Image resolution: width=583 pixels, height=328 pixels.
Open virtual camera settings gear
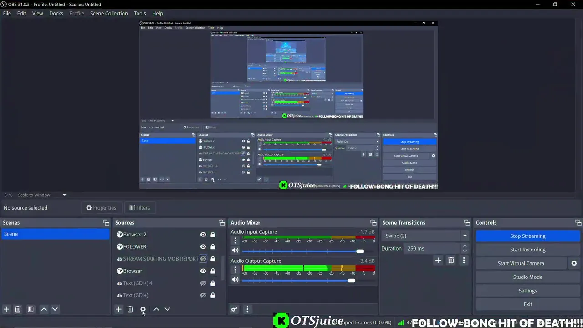click(574, 263)
